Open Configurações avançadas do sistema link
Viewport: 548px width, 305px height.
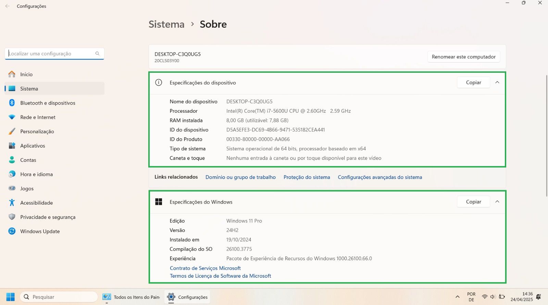coord(380,177)
